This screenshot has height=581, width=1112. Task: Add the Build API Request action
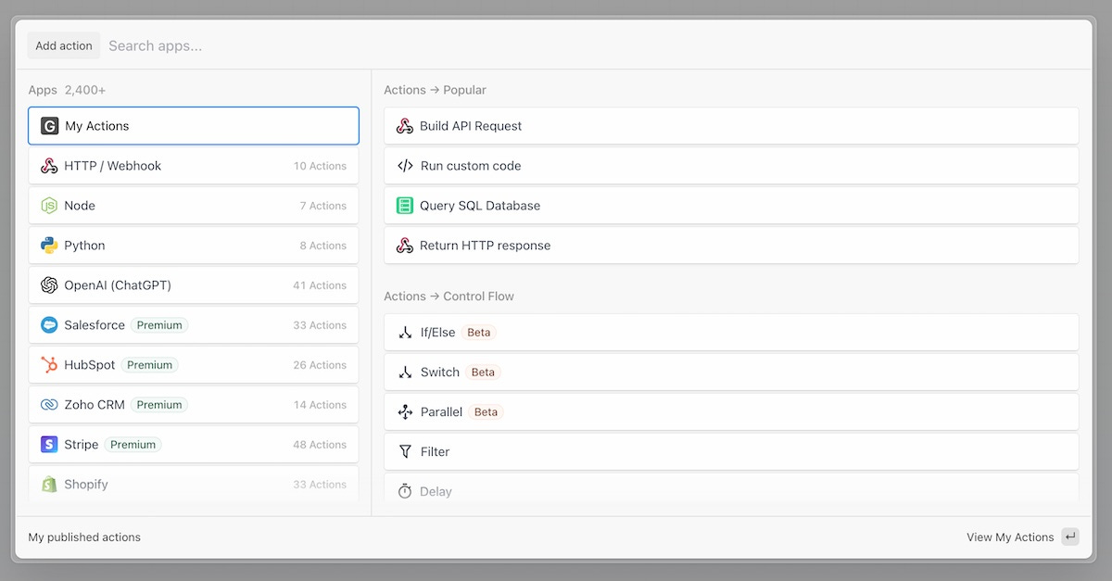tap(731, 126)
